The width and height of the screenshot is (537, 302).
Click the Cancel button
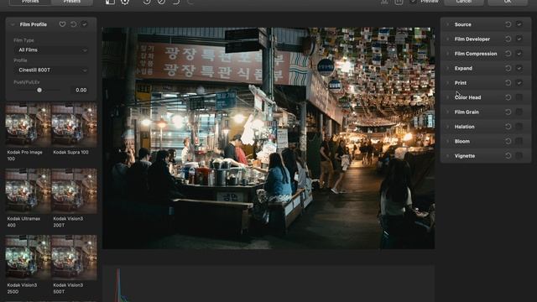coord(464,2)
